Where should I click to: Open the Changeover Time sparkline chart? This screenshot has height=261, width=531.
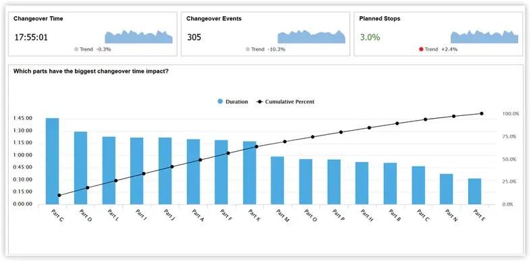138,36
